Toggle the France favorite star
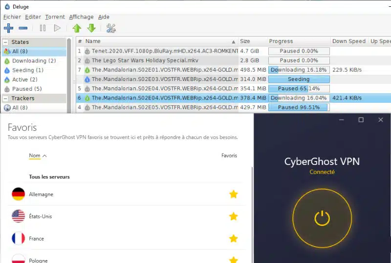The width and height of the screenshot is (391, 263). (x=234, y=239)
